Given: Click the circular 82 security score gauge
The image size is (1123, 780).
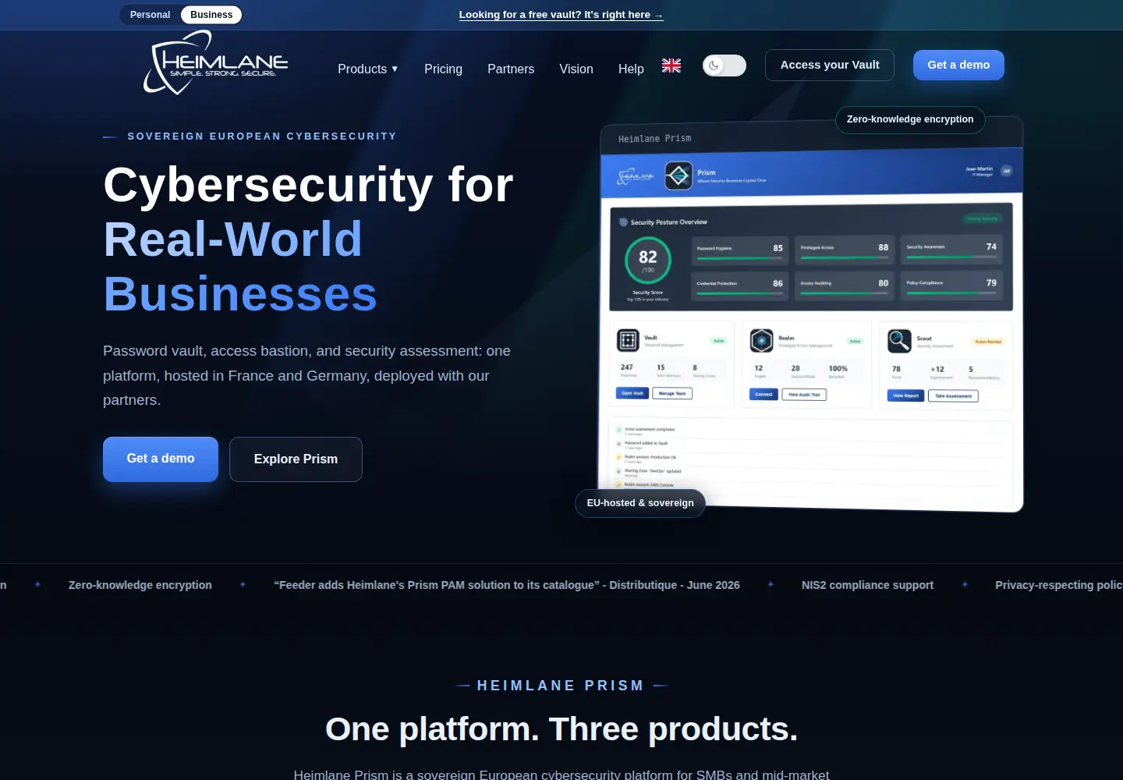Looking at the screenshot, I should 648,260.
